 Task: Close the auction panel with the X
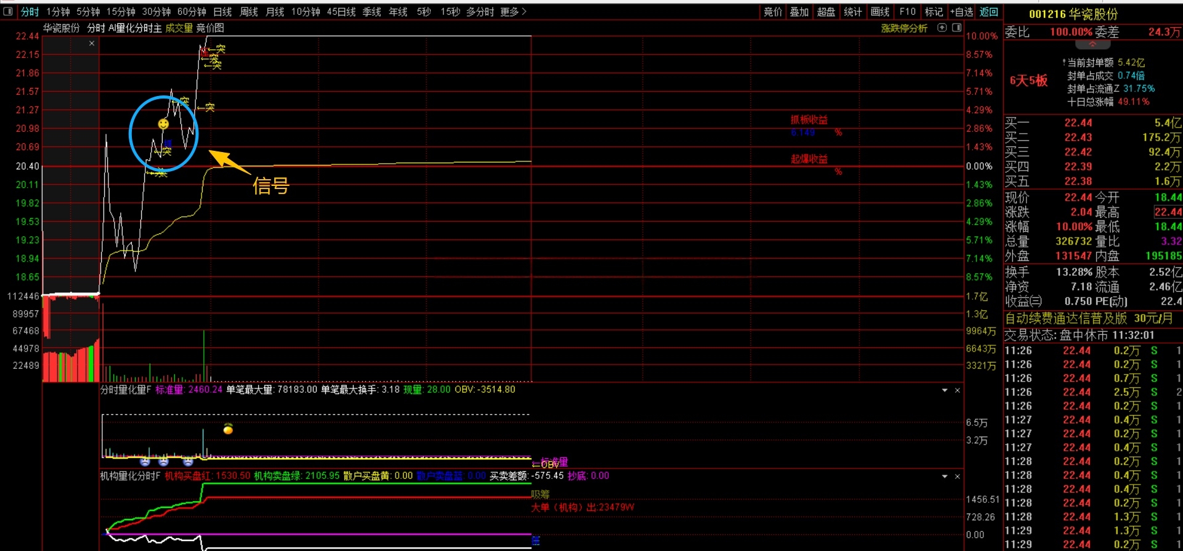pyautogui.click(x=92, y=43)
